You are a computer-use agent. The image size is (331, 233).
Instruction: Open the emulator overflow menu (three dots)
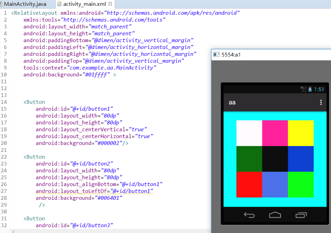321,102
